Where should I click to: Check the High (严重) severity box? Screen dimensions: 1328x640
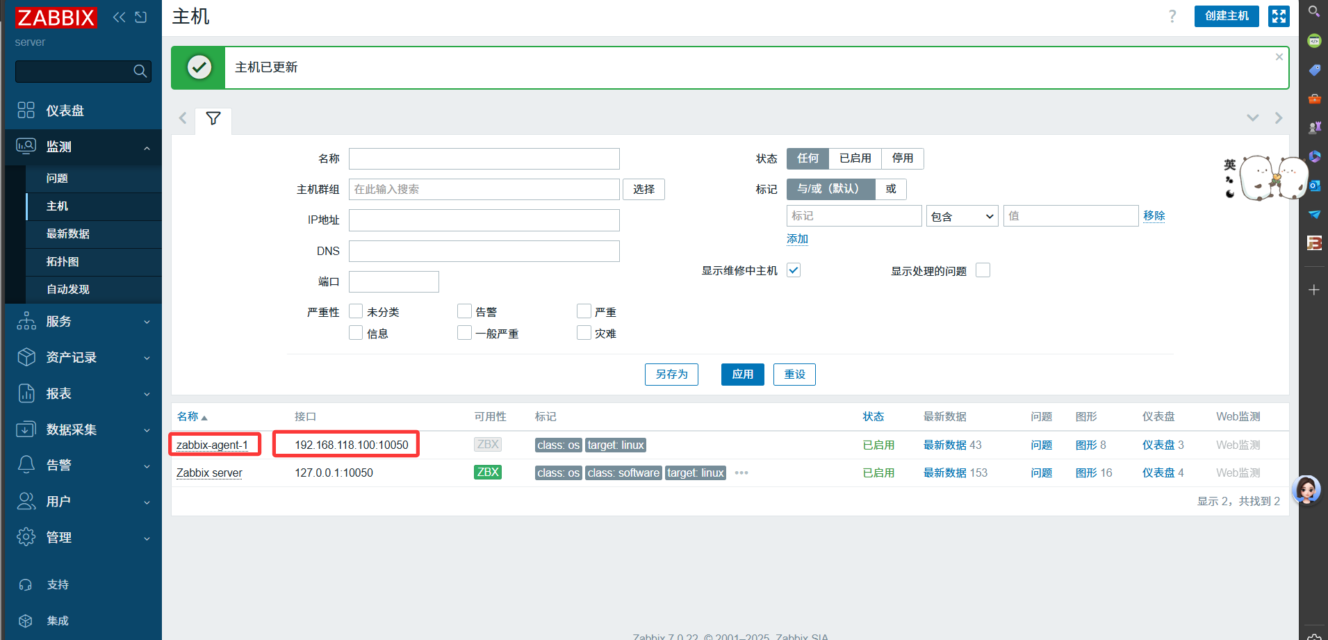pyautogui.click(x=584, y=311)
